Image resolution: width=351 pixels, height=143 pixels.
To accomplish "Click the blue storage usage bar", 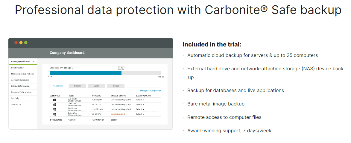I will pos(86,73).
